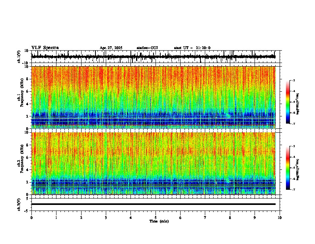315x244 pixels.
Task: Click the ch.2 color scale log(PSD) unit label
Action: [297, 169]
